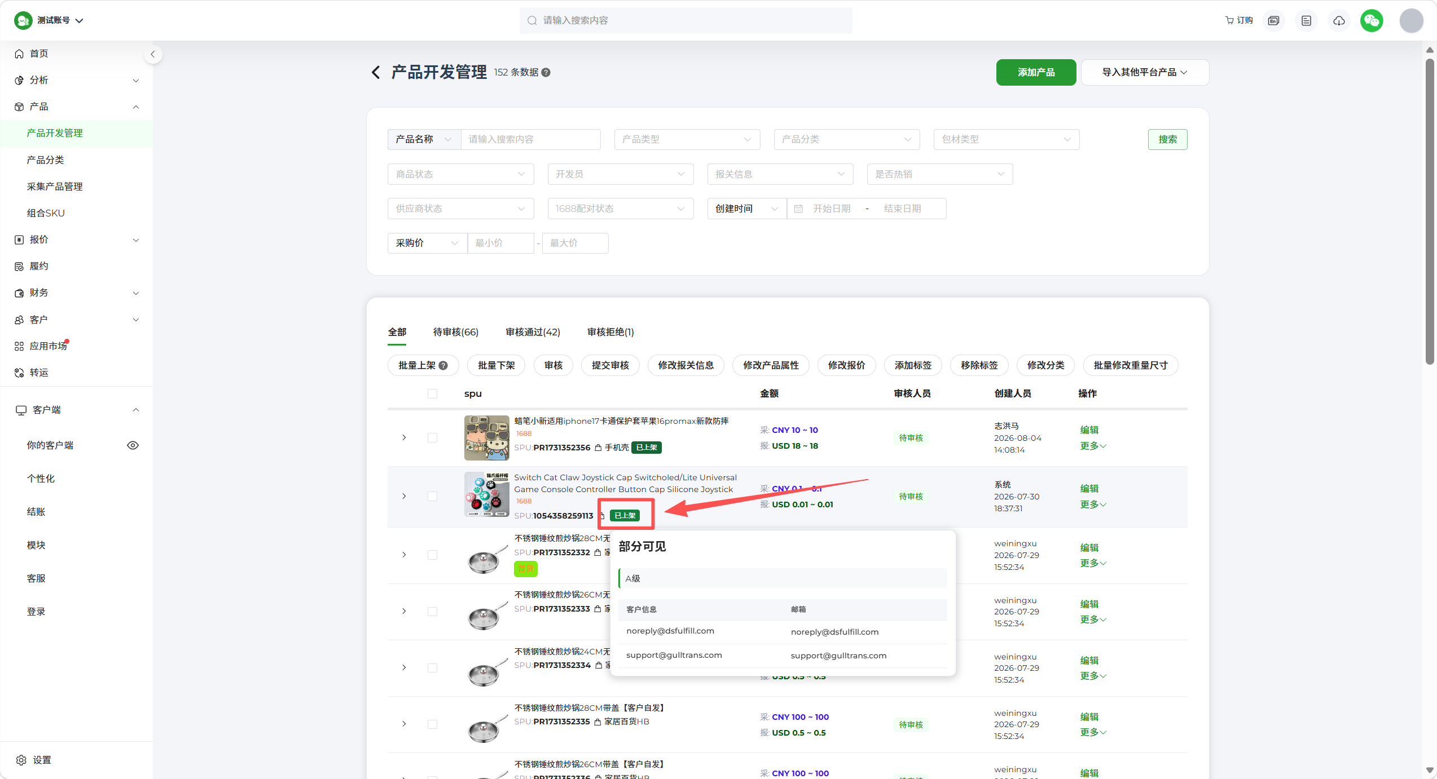Image resolution: width=1437 pixels, height=779 pixels.
Task: Open 设置 gear icon in the sidebar
Action: (x=21, y=760)
